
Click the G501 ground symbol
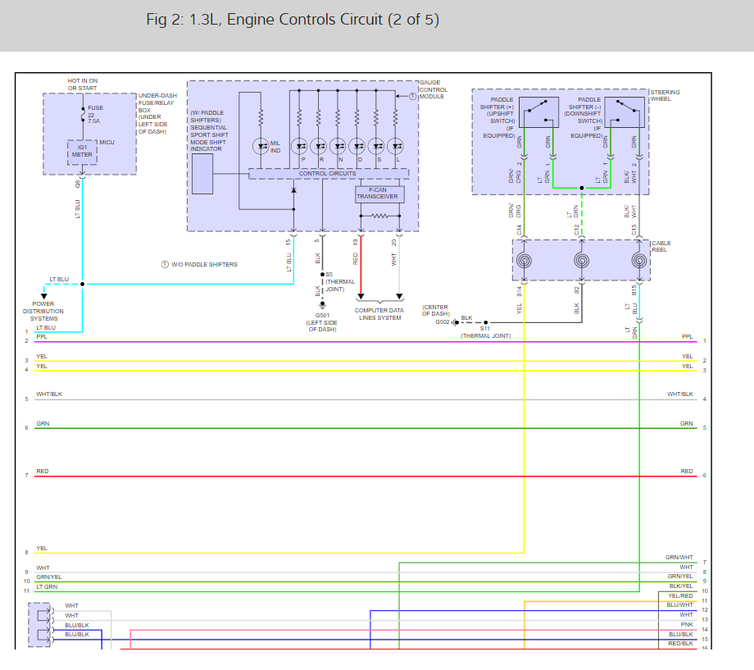click(321, 304)
